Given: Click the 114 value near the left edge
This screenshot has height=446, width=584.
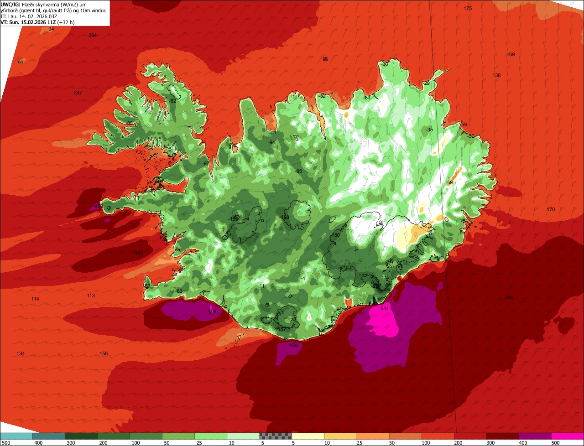Looking at the screenshot, I should [35, 299].
